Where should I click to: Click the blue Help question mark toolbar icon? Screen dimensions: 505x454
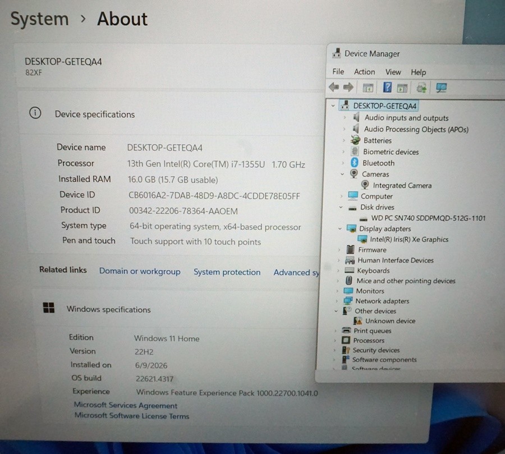pos(387,88)
